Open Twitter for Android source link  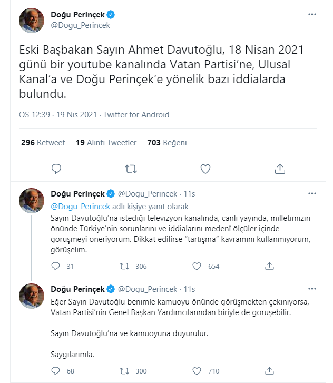tap(136, 114)
